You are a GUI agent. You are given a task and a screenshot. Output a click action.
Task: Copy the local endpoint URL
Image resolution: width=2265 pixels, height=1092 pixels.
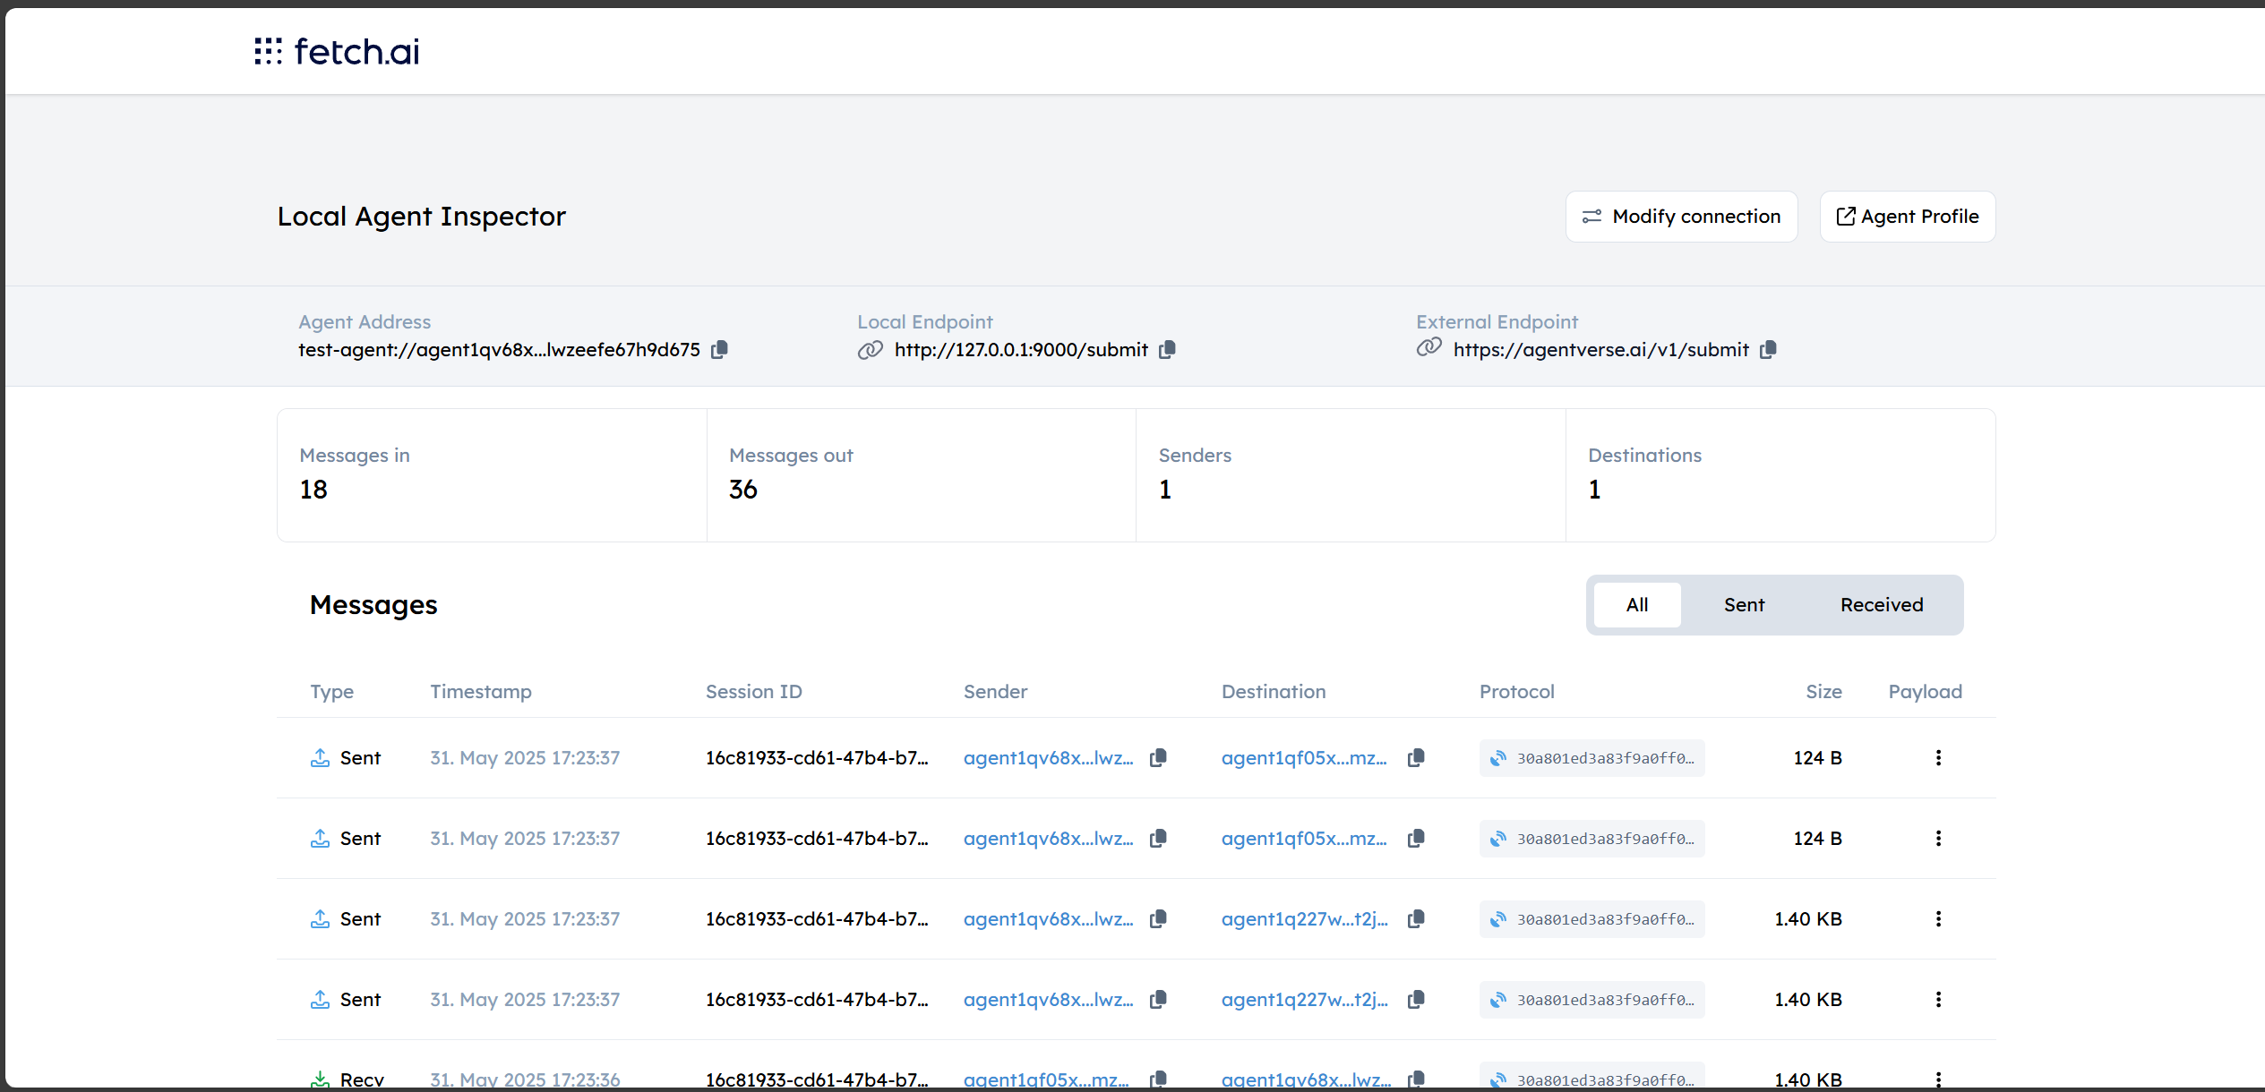coord(1167,349)
